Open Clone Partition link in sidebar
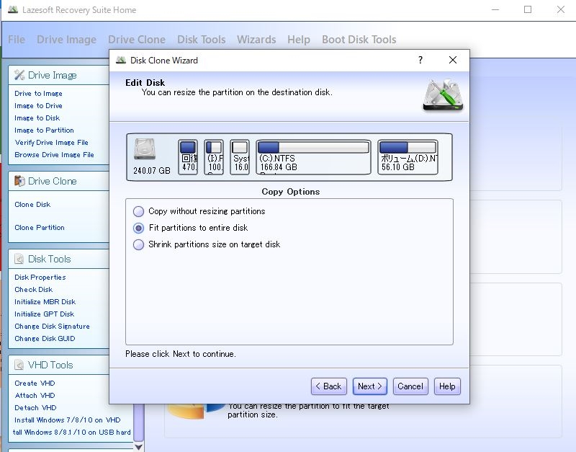The width and height of the screenshot is (576, 452). (40, 228)
